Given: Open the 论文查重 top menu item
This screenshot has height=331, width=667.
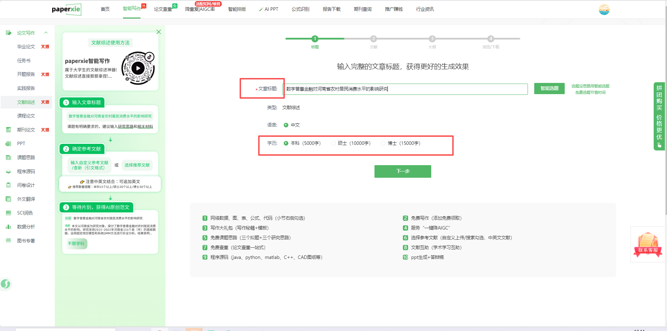Looking at the screenshot, I should pyautogui.click(x=163, y=9).
